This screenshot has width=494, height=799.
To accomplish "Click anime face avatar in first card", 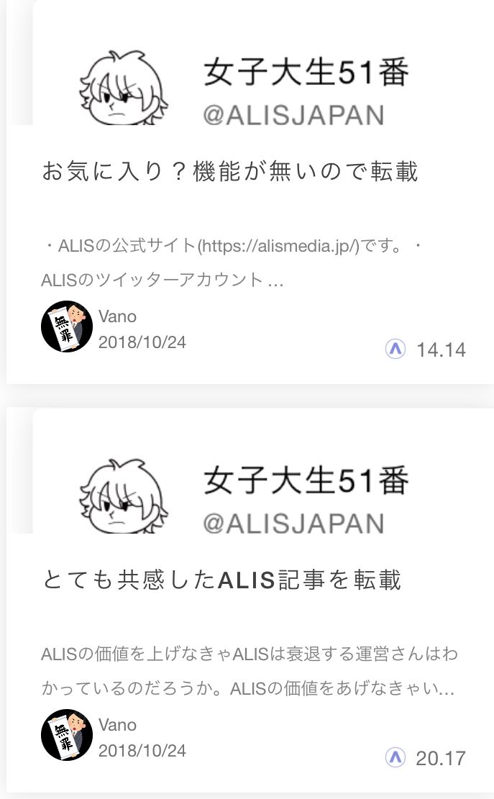I will click(124, 88).
